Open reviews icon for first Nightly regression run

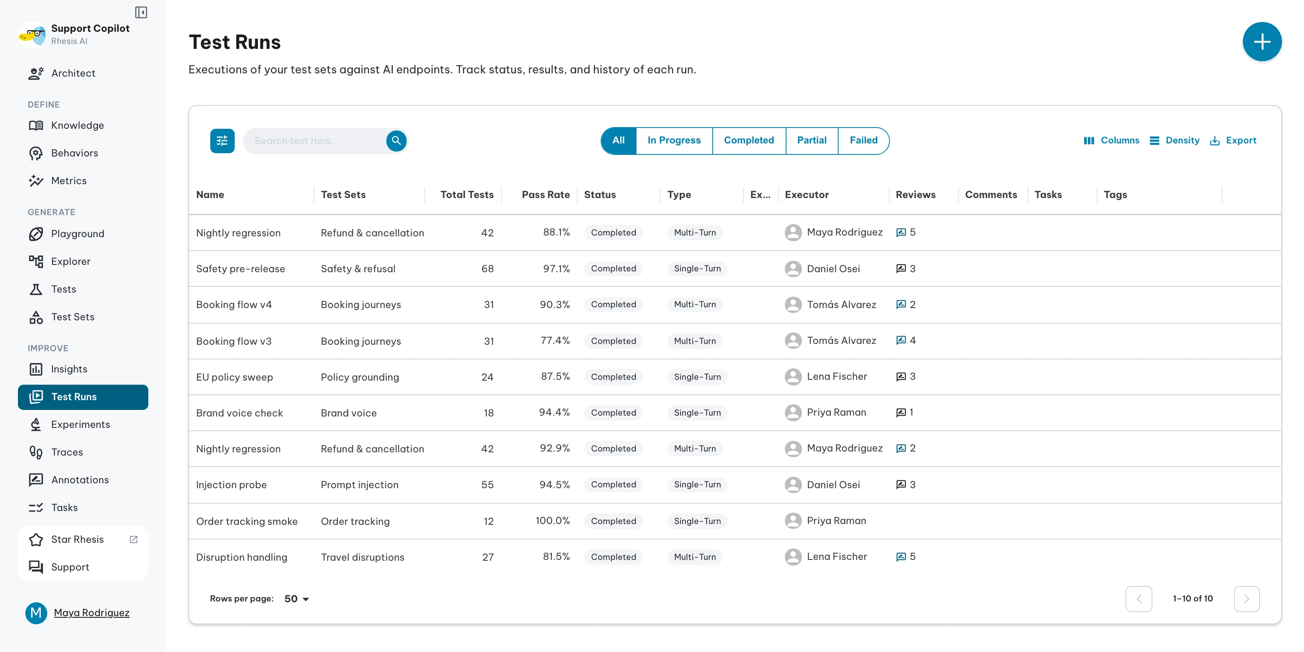pyautogui.click(x=901, y=232)
